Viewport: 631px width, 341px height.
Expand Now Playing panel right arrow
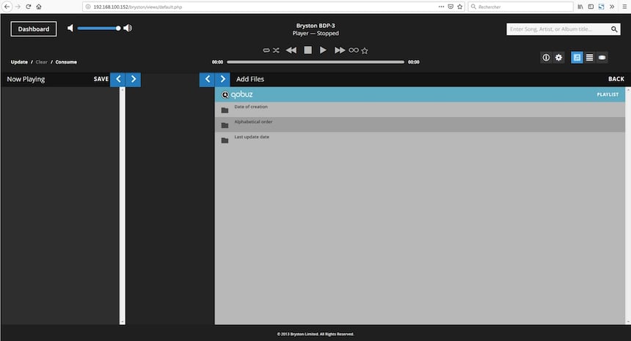[x=134, y=80]
